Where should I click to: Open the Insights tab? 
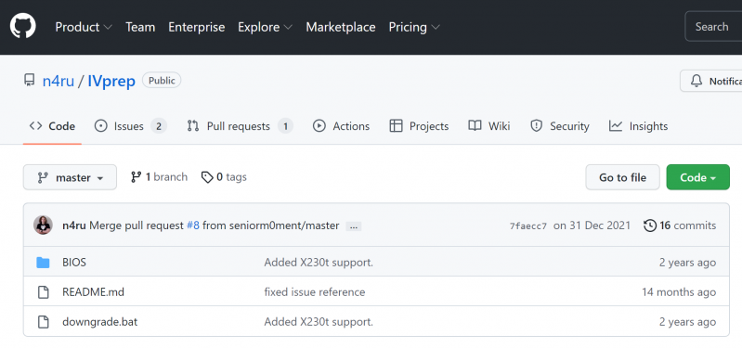638,126
